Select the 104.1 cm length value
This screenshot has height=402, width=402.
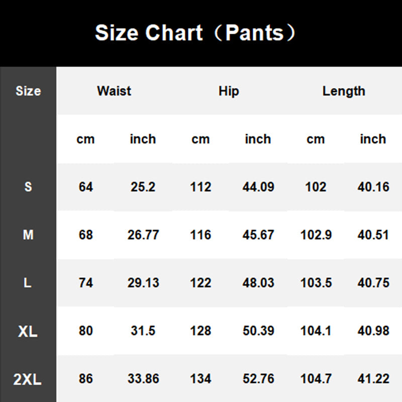click(x=316, y=331)
